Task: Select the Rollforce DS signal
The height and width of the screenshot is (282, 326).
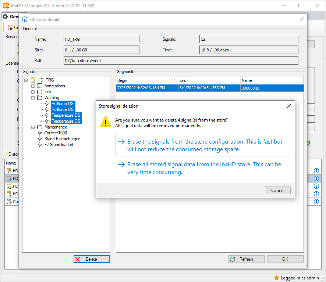Action: 63,103
